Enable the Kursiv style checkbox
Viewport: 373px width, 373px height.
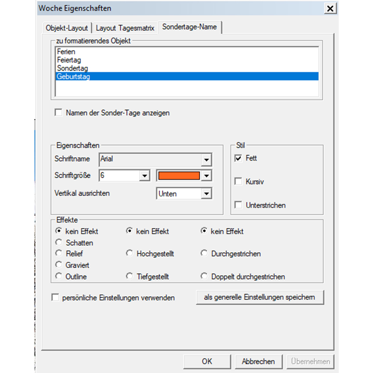(238, 181)
